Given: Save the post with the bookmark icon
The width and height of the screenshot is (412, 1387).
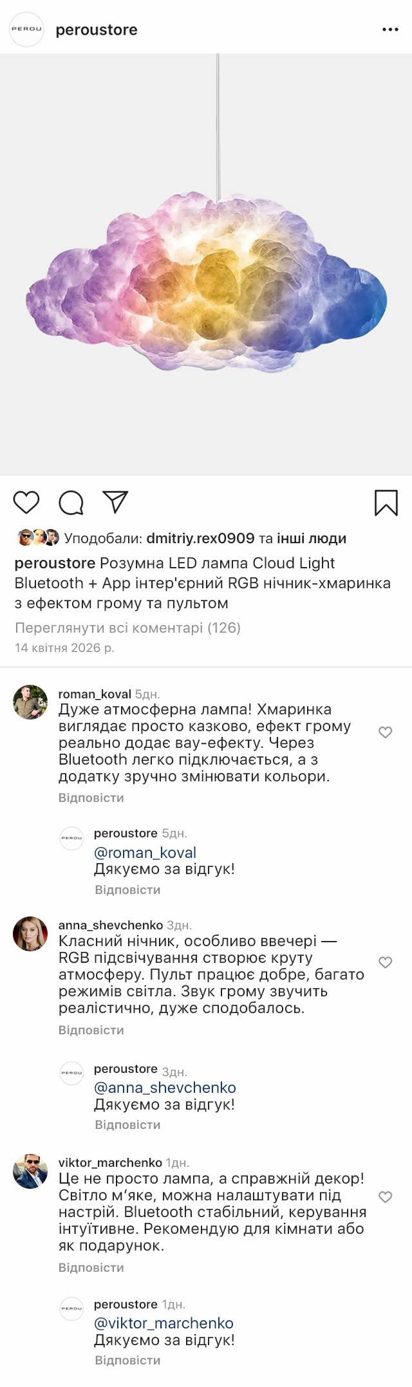Looking at the screenshot, I should pyautogui.click(x=386, y=503).
